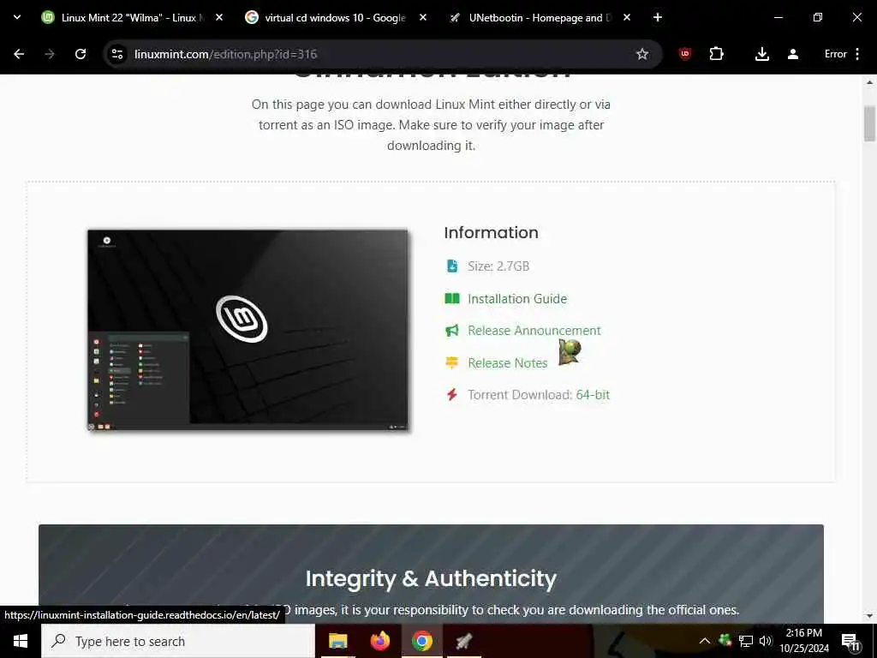Open the Release Announcement link

tap(534, 331)
